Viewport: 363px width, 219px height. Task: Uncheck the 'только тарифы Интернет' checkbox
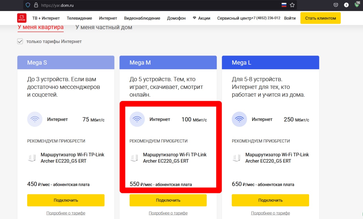point(20,41)
